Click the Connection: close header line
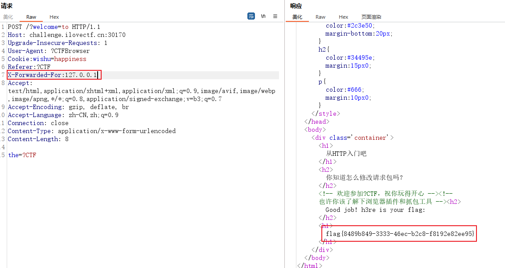Viewport: 505px width, 268px height. (x=38, y=123)
